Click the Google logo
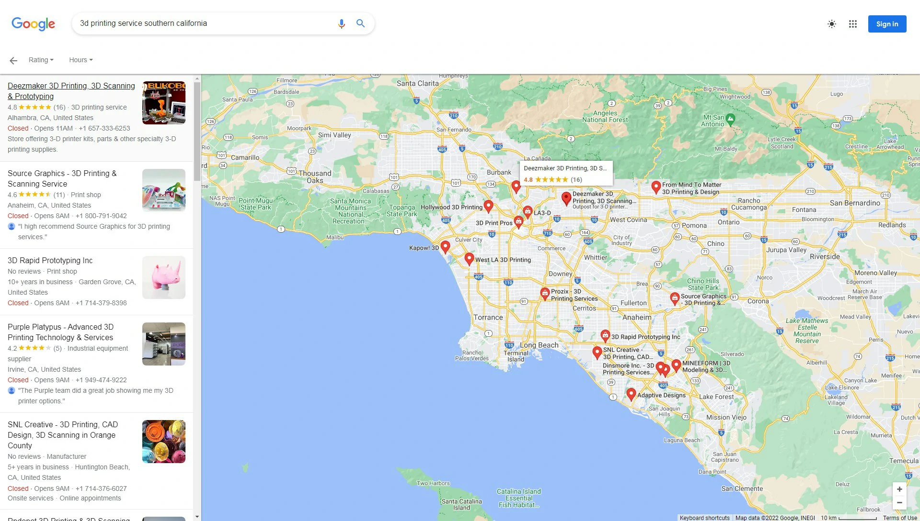Screen dimensions: 920x521 (x=33, y=24)
